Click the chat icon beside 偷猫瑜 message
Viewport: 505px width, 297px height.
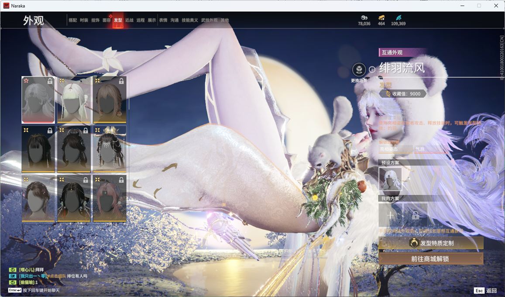point(13,282)
